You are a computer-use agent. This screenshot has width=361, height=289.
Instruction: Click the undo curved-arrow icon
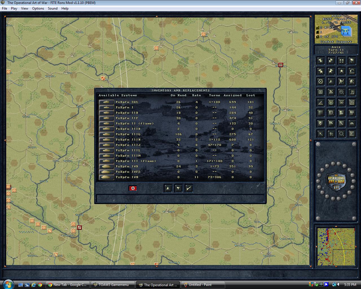pyautogui.click(x=352, y=71)
